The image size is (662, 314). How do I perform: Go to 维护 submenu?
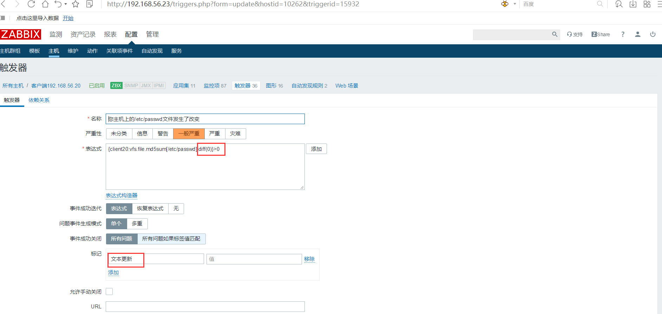tap(73, 51)
